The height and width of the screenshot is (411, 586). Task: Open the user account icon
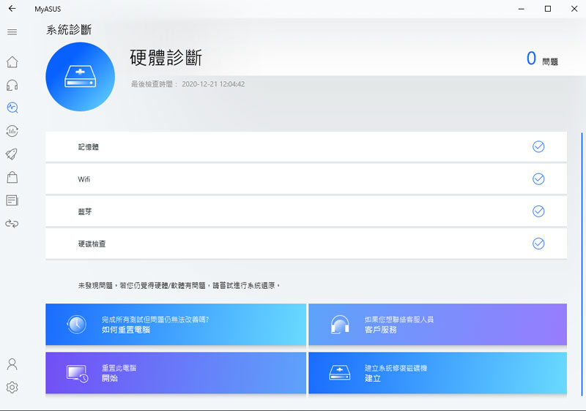pyautogui.click(x=12, y=364)
